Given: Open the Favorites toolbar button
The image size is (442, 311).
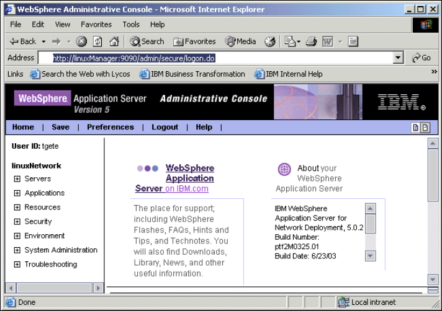Looking at the screenshot, I should pos(194,42).
